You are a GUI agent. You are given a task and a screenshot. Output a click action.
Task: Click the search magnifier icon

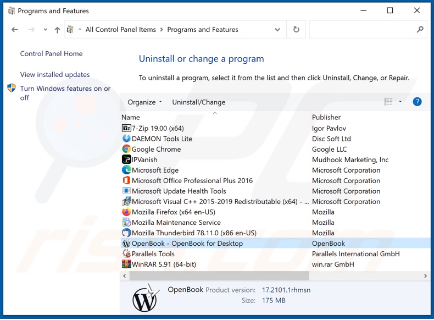420,29
